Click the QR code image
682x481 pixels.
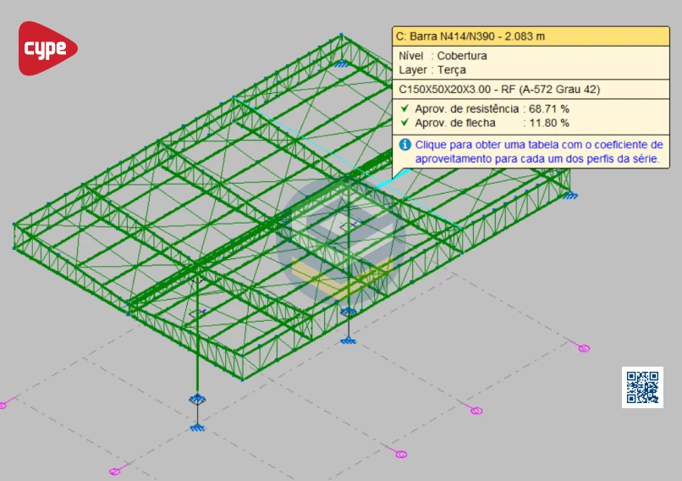[642, 387]
